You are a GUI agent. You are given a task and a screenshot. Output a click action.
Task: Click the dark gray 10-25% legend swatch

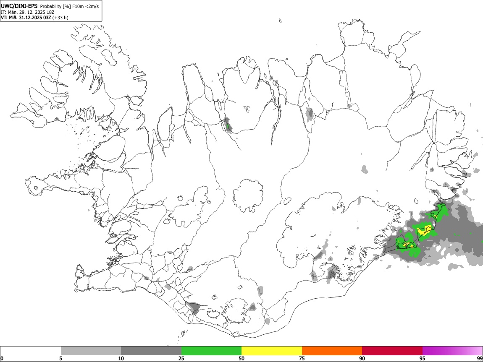click(151, 351)
